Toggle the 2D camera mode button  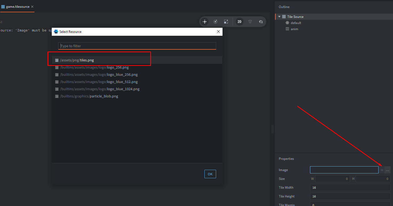239,22
